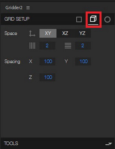Choose the XZ space plane
Viewport: 115px width, 149px height.
click(x=65, y=33)
